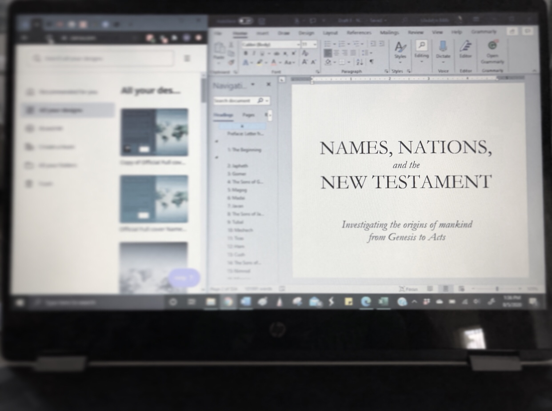The width and height of the screenshot is (552, 411).
Task: Open the Navigation pane options arrow
Action: [252, 84]
